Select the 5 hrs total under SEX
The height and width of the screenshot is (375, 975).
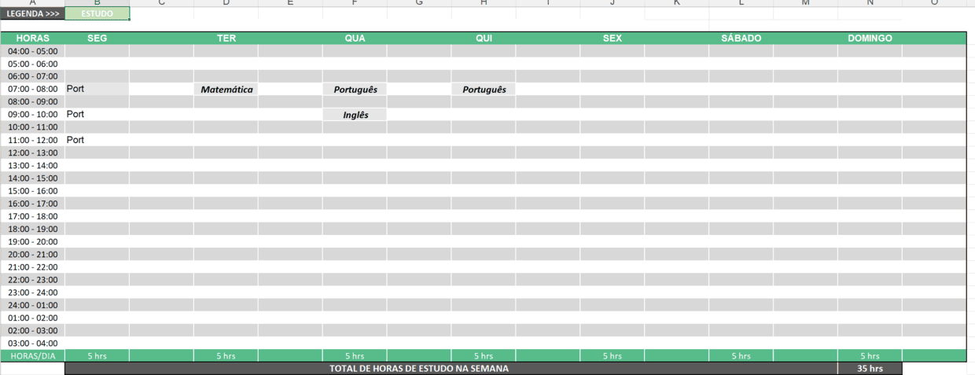tap(613, 355)
